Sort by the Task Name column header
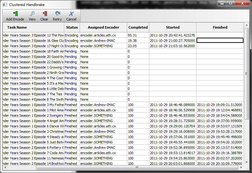Screen dimensions: 252x173 [33, 27]
